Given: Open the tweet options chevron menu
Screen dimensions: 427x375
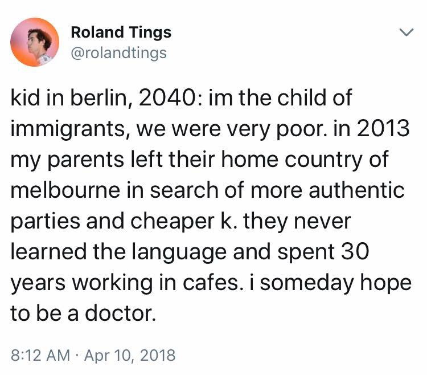Looking at the screenshot, I should (404, 34).
